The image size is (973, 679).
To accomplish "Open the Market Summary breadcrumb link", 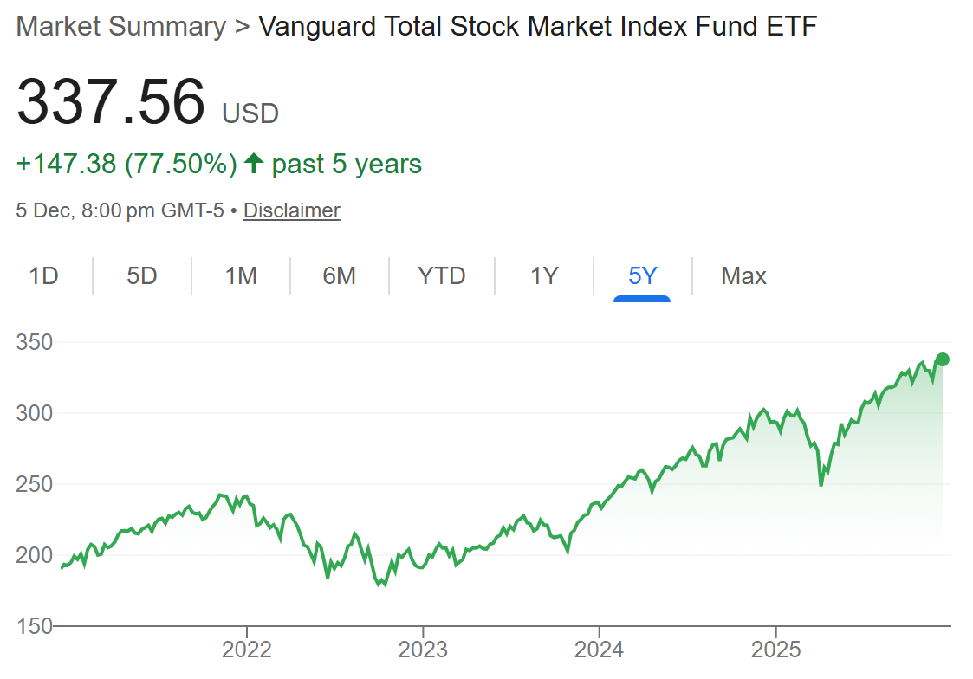I will 120,27.
